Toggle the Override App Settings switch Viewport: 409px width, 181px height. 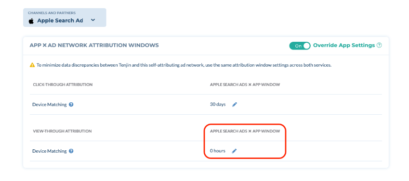click(x=300, y=46)
